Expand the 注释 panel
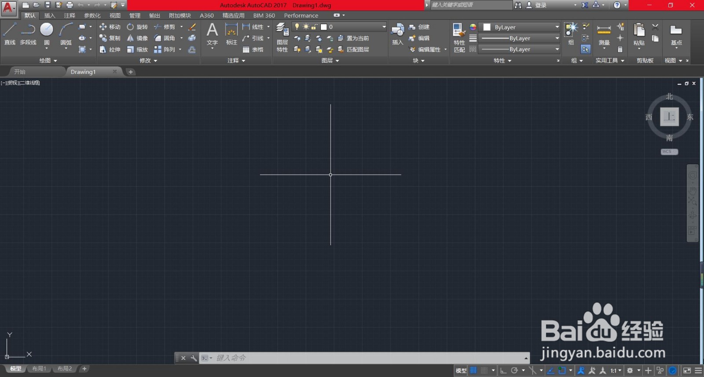This screenshot has height=377, width=704. [x=236, y=61]
